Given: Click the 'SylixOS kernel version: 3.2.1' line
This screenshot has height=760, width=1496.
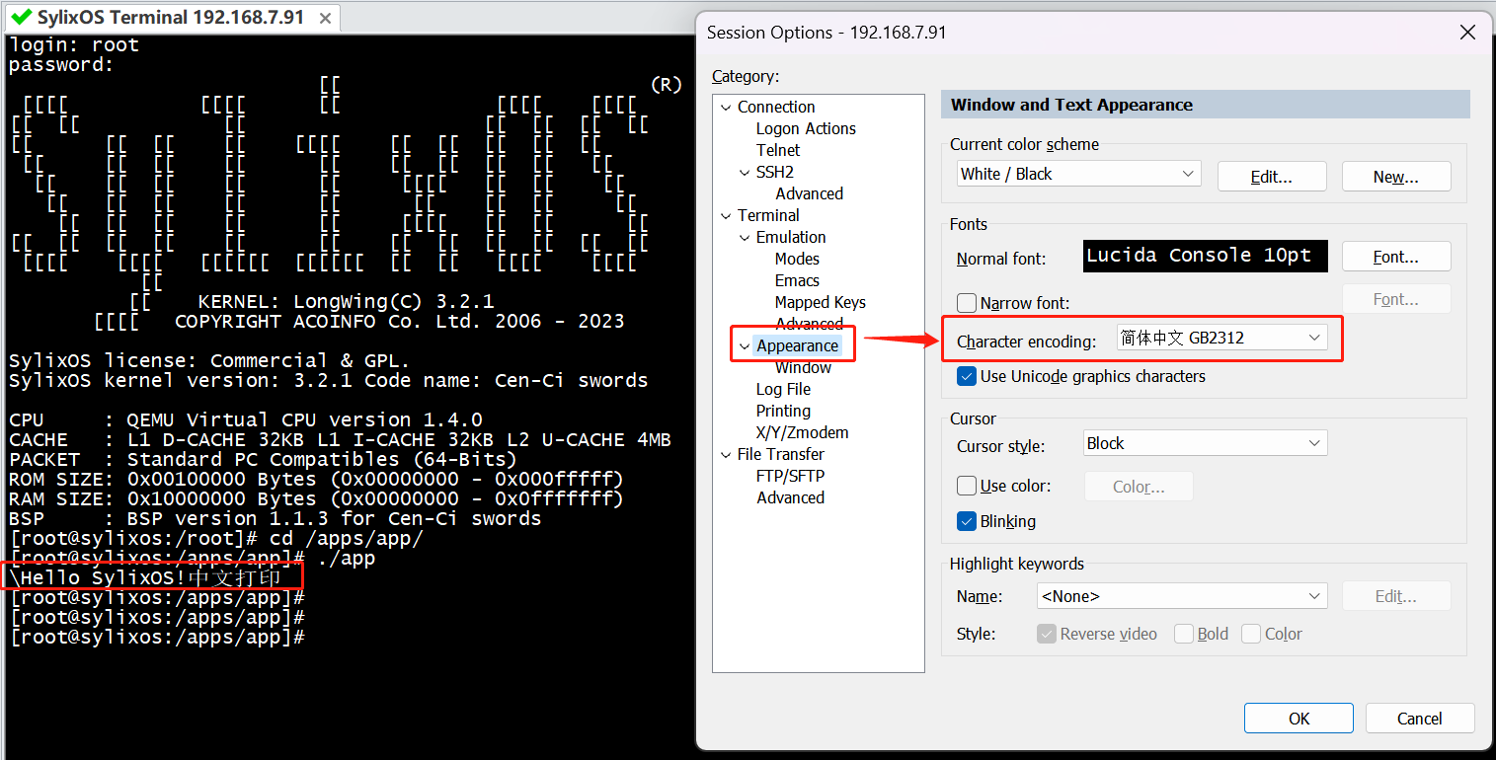Looking at the screenshot, I should [x=329, y=380].
